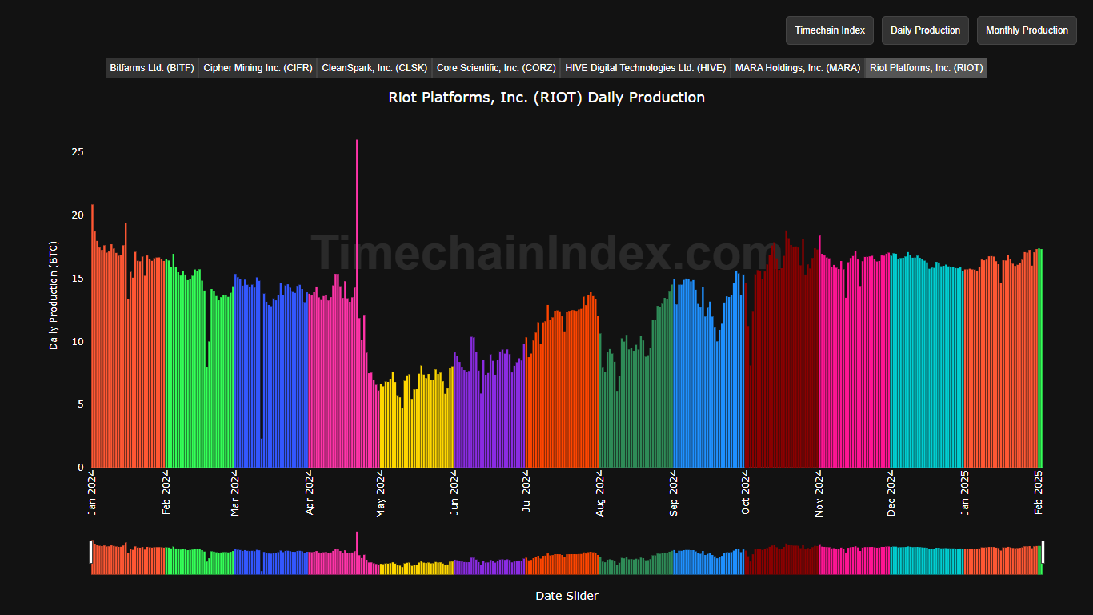The width and height of the screenshot is (1093, 615).
Task: Click the Feb 2025 axis label
Action: tap(1038, 492)
